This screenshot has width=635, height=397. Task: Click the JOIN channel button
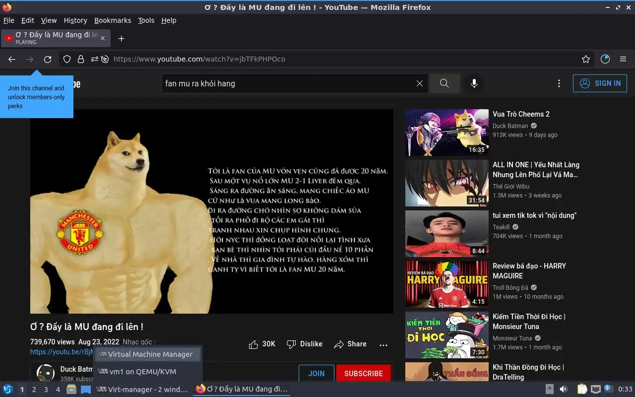pos(317,374)
